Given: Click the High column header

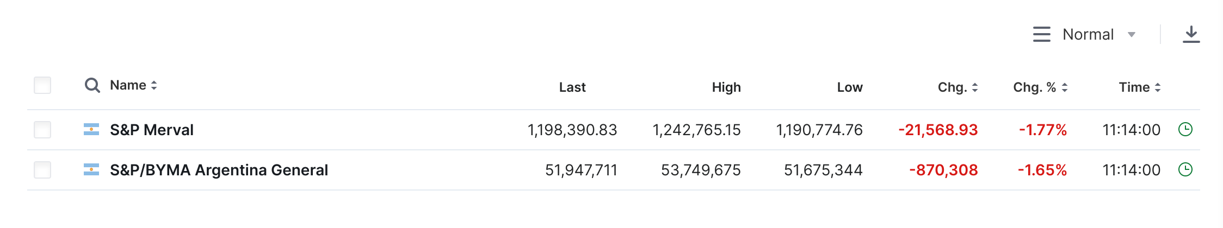Looking at the screenshot, I should coord(726,87).
